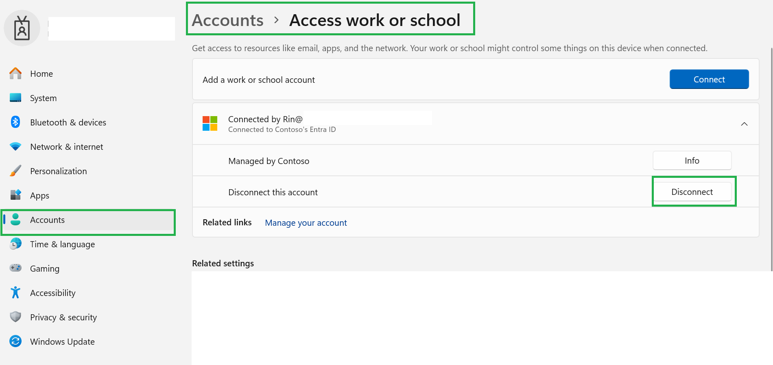The width and height of the screenshot is (773, 365).
Task: Click the Network Wi-Fi icon
Action: (x=15, y=147)
